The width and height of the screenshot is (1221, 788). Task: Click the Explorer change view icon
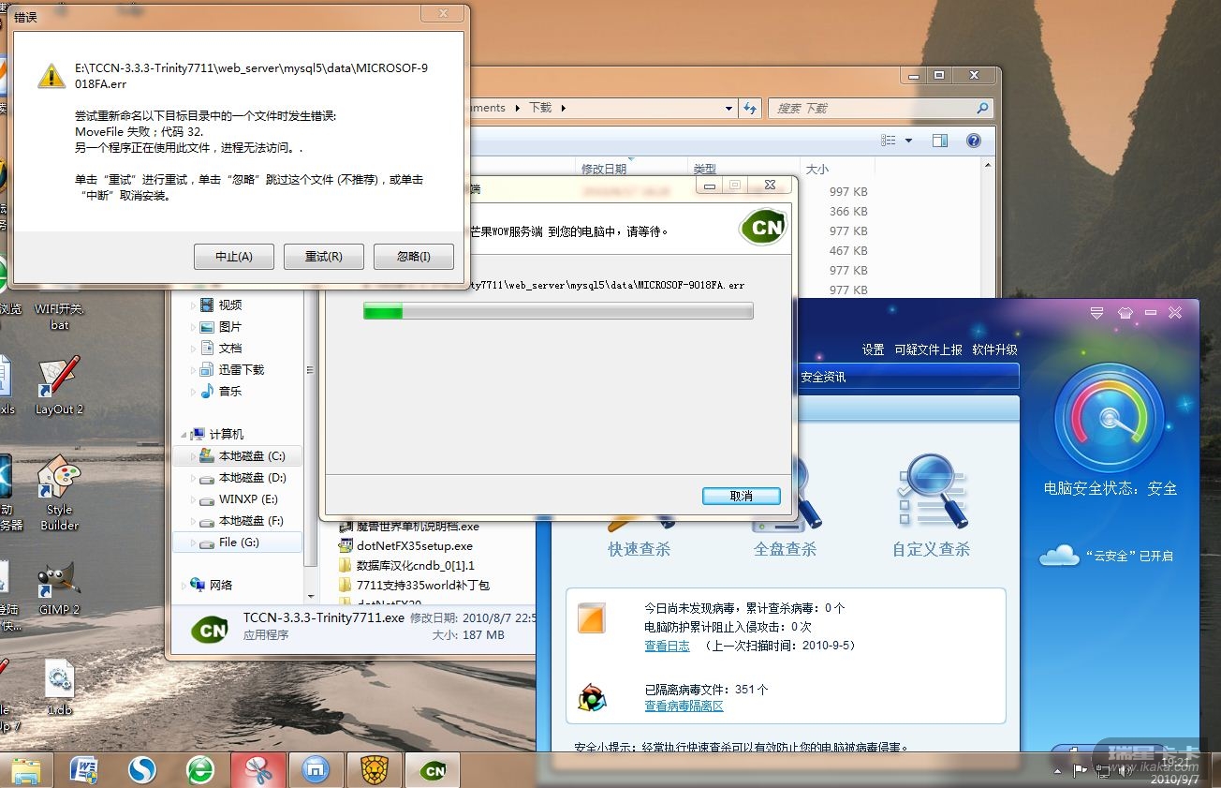[x=889, y=141]
